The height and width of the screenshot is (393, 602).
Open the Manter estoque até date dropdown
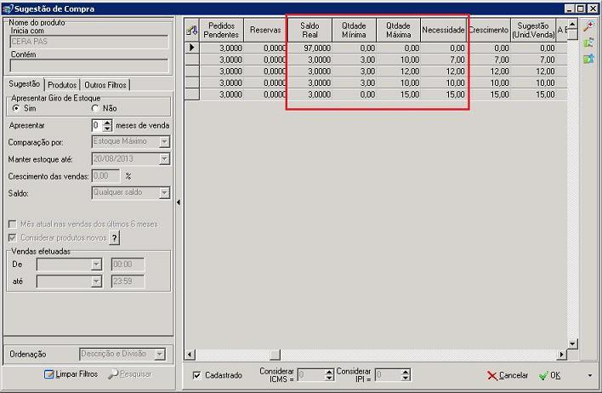pyautogui.click(x=164, y=158)
